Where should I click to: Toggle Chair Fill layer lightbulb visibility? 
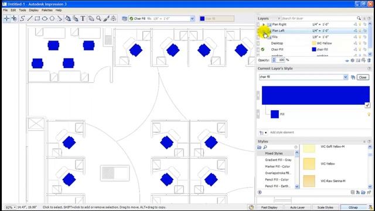pos(360,49)
